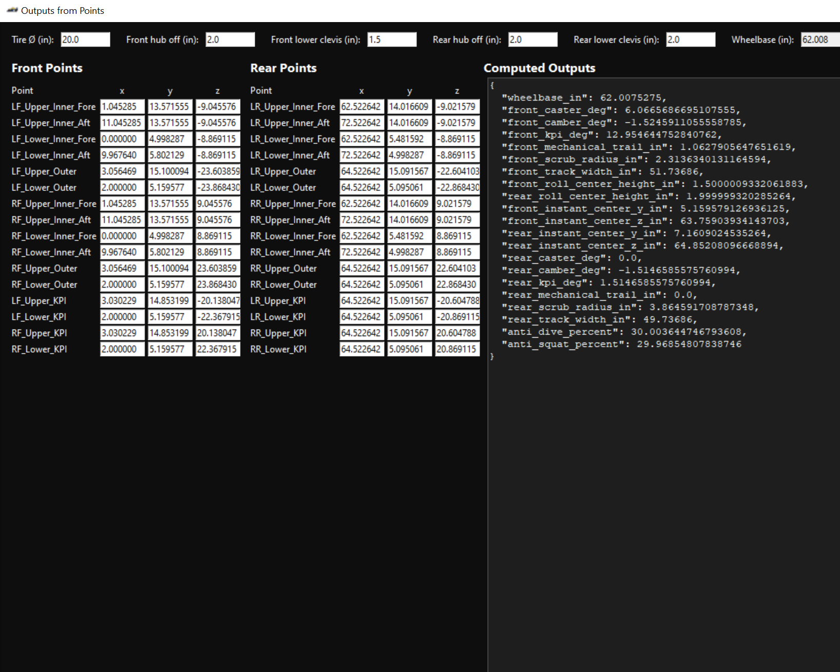Click the LF_Upper_Outer row label

[x=44, y=171]
